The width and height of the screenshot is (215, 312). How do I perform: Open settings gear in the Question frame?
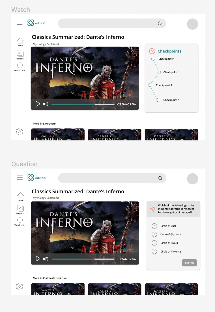tap(20, 287)
